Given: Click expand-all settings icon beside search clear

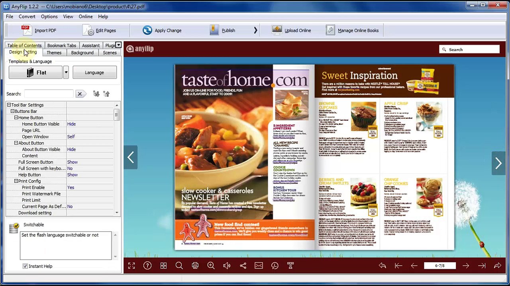Looking at the screenshot, I should 96,94.
